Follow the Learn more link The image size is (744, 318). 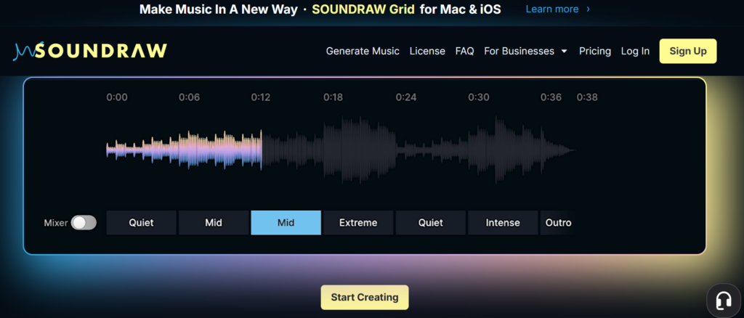552,9
